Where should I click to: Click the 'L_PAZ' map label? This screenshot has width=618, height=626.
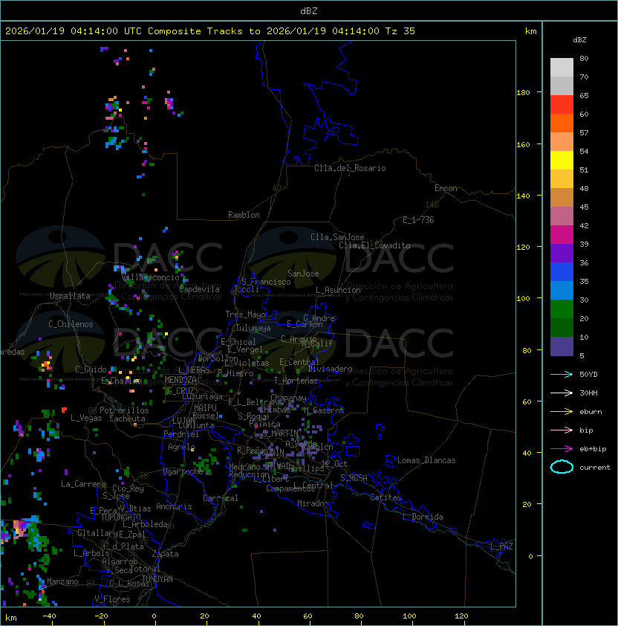coord(501,546)
